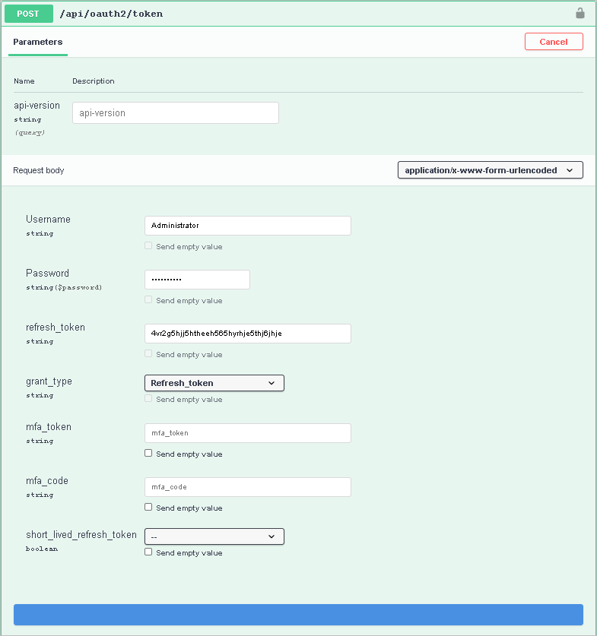Enable Send empty value for mfa_token
The image size is (597, 636).
click(x=148, y=453)
